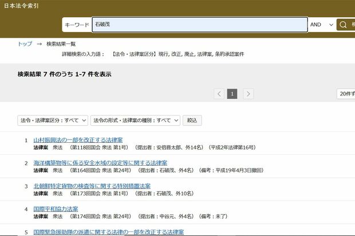The width and height of the screenshot is (355, 236).
Task: Click the キーワード label
Action: [77, 25]
